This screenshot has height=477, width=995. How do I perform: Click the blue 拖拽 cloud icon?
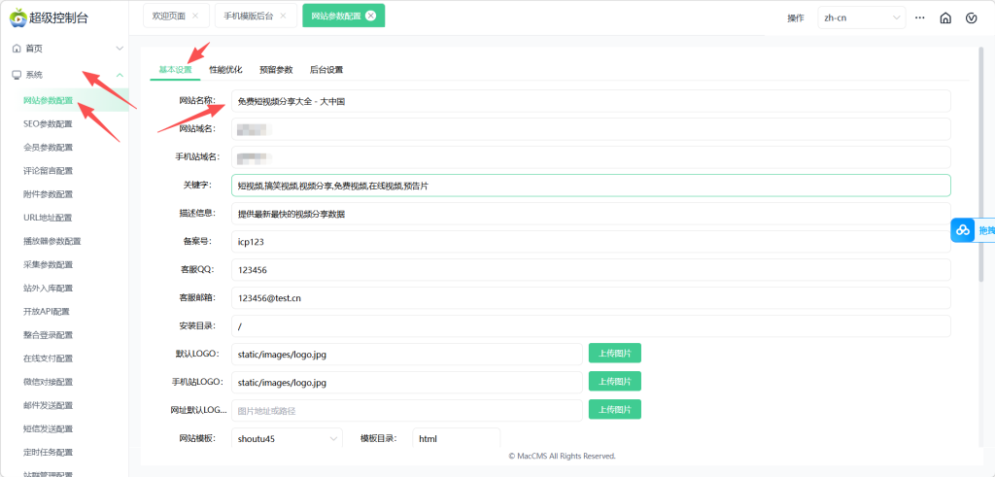(962, 230)
